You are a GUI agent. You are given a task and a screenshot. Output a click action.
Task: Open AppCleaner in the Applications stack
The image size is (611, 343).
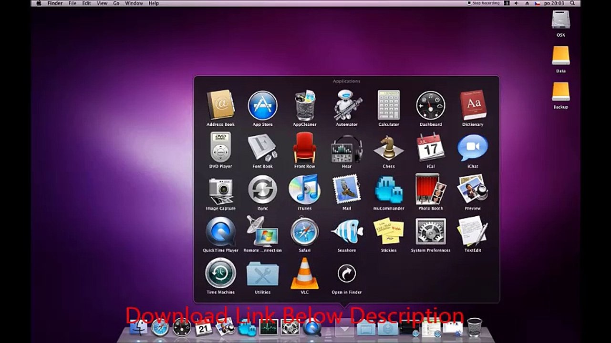(304, 105)
